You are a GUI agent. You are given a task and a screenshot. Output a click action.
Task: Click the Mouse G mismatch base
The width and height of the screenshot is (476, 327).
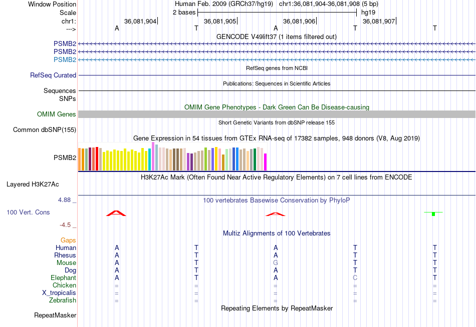pyautogui.click(x=276, y=263)
